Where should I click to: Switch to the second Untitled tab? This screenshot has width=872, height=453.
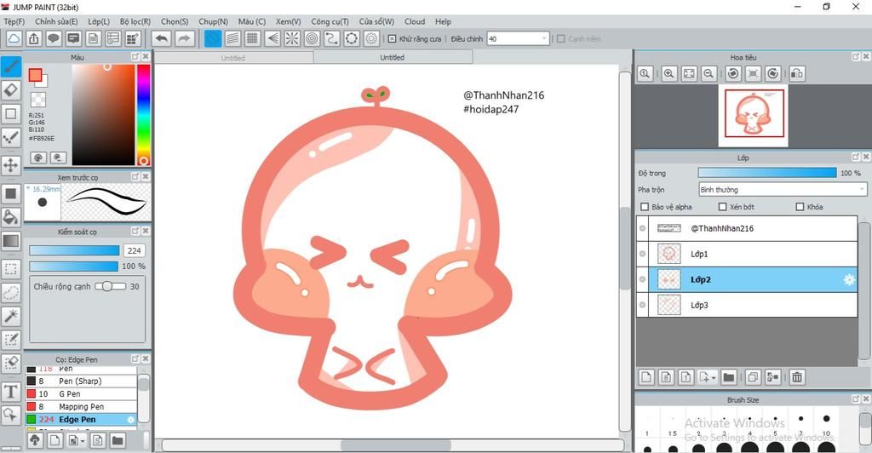tap(392, 57)
